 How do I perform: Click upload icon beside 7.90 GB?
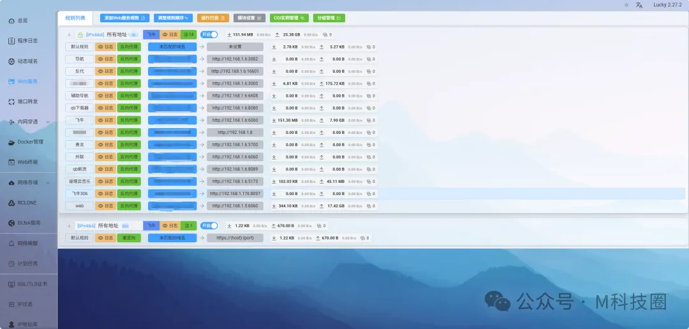coord(322,120)
